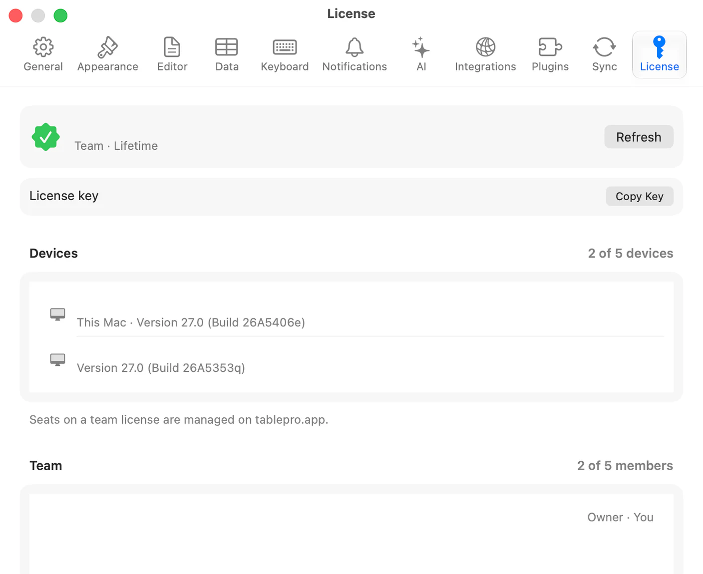Select the License tab with the key icon
This screenshot has height=574, width=703.
tap(659, 54)
